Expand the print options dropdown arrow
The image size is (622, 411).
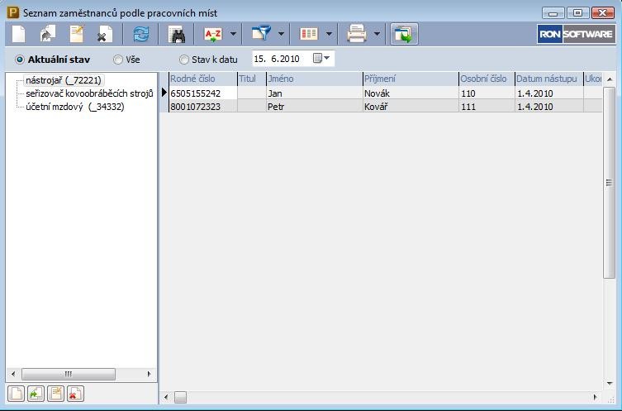click(377, 34)
